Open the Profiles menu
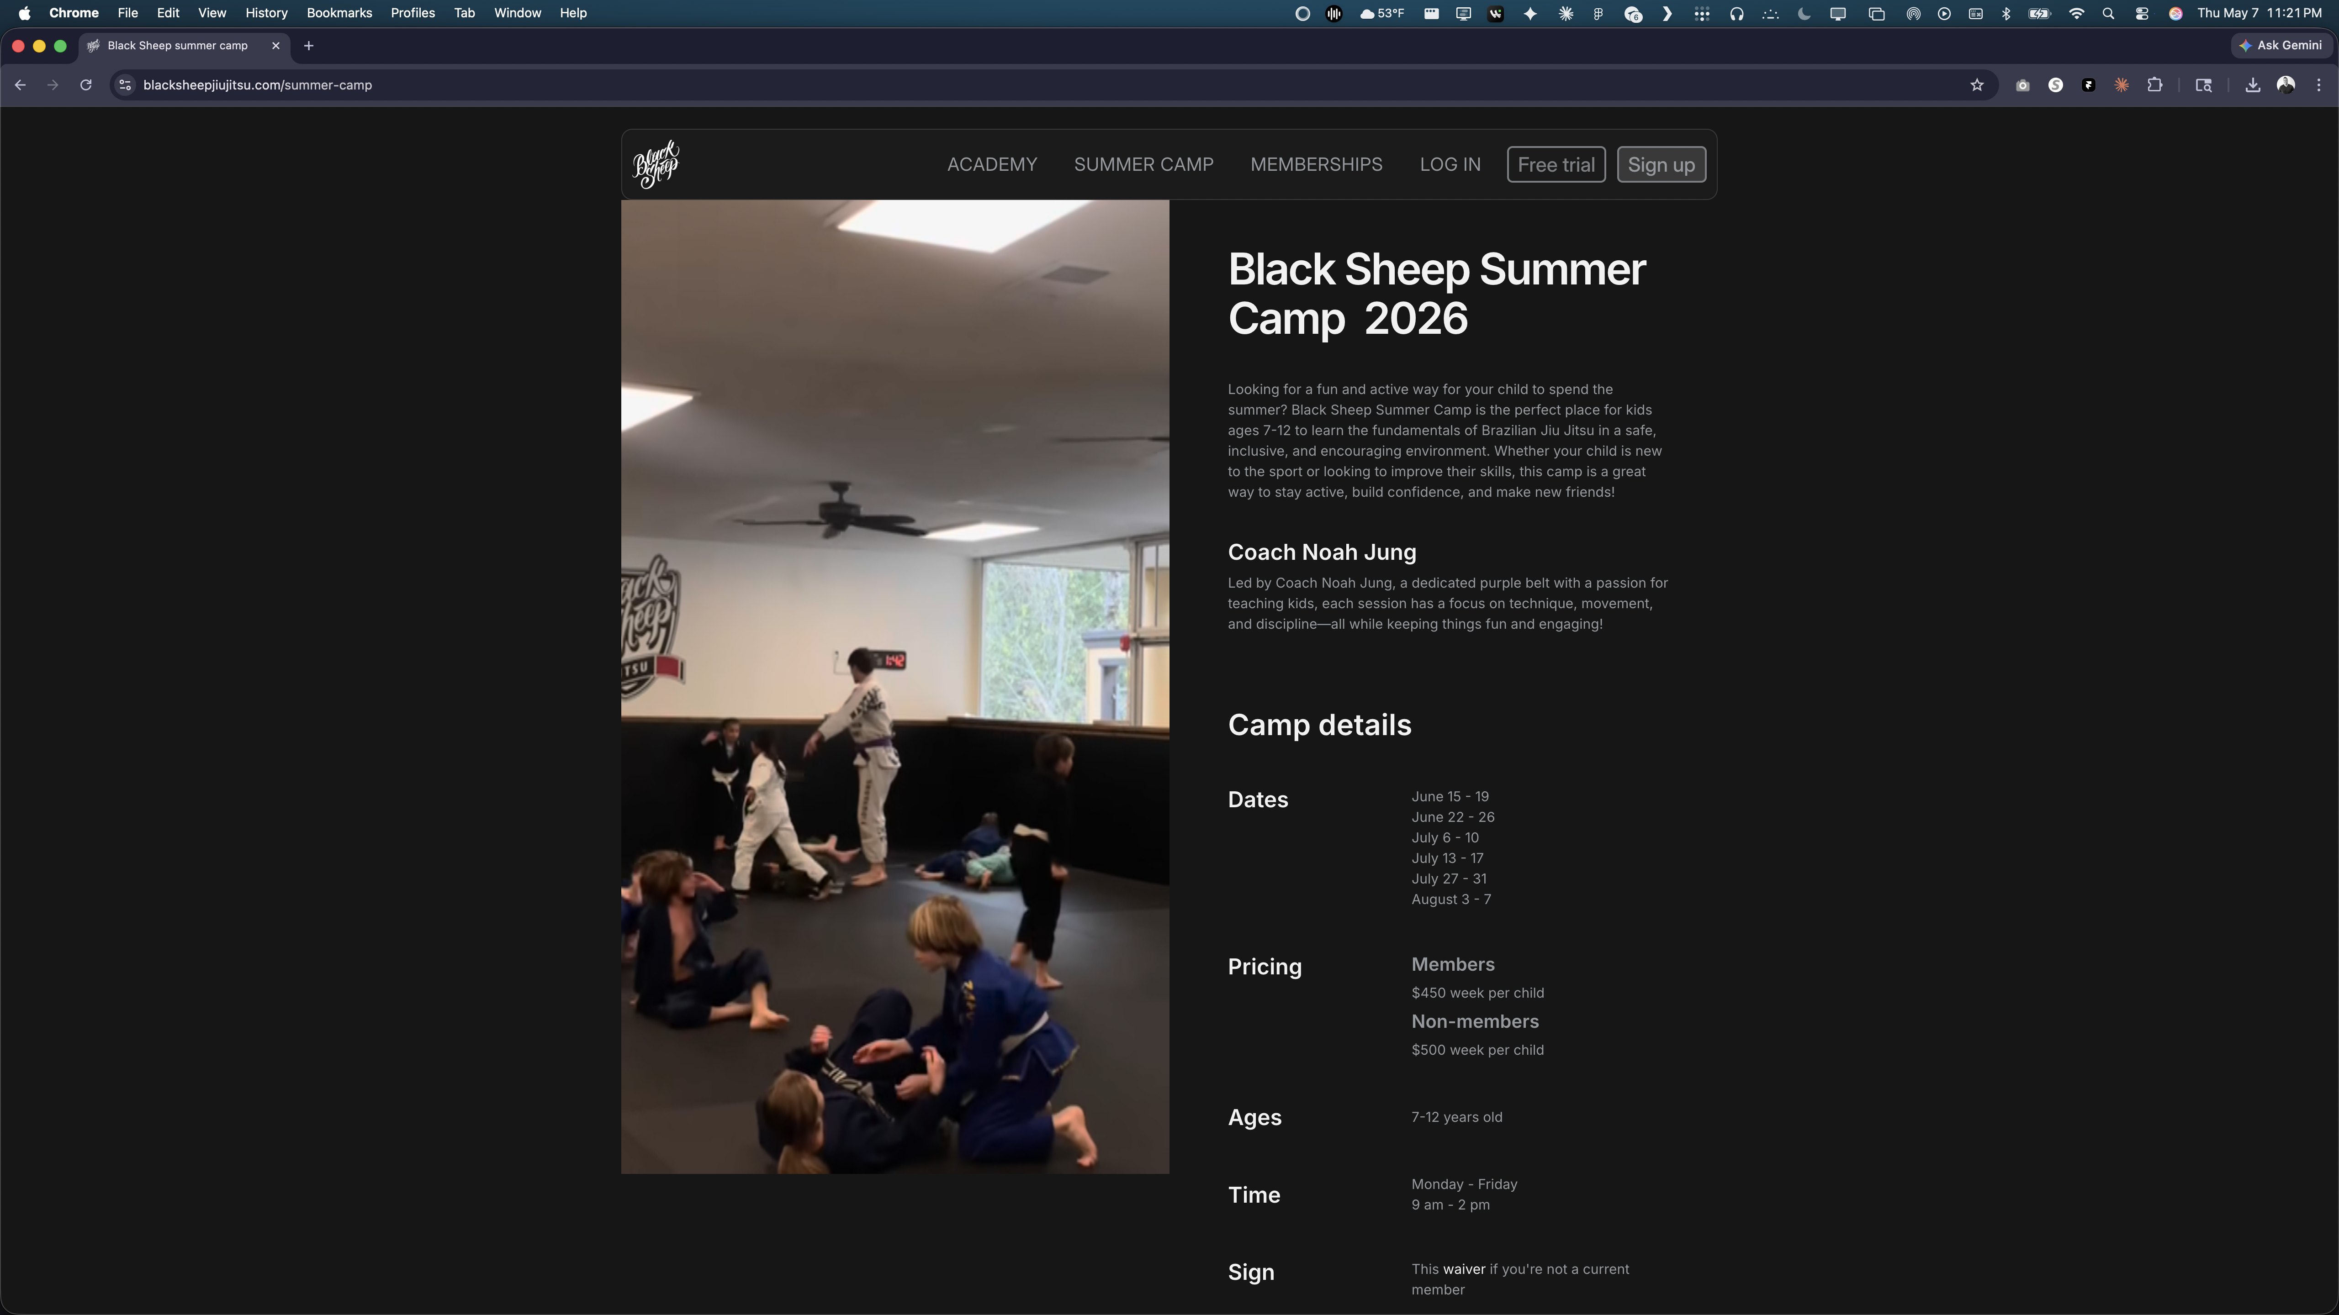 [x=412, y=13]
